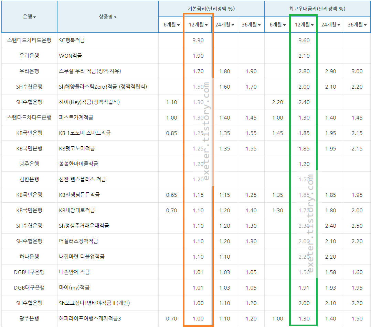Select the KB선생님든든적금 product name

(79, 195)
